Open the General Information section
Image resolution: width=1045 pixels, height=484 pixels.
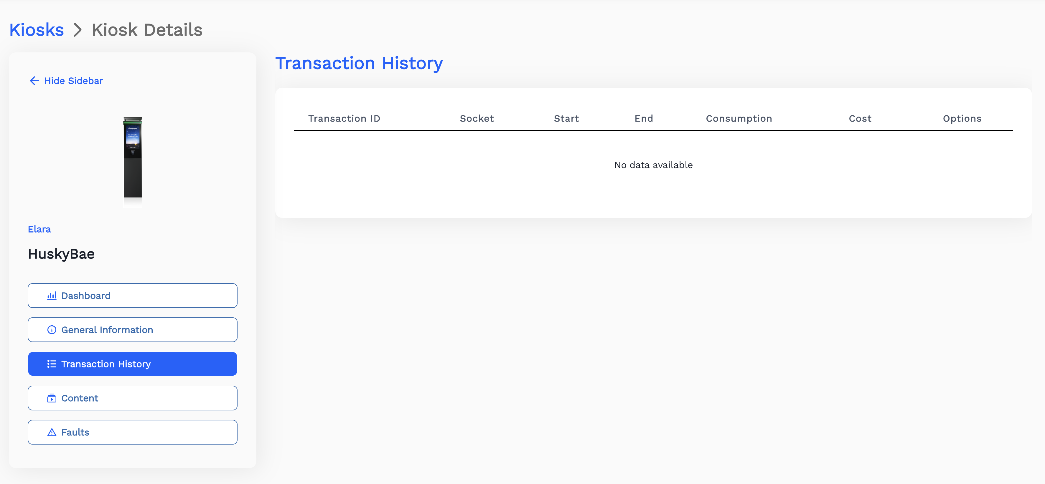click(132, 330)
